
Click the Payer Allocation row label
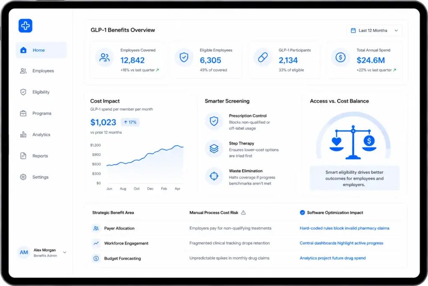[119, 228]
